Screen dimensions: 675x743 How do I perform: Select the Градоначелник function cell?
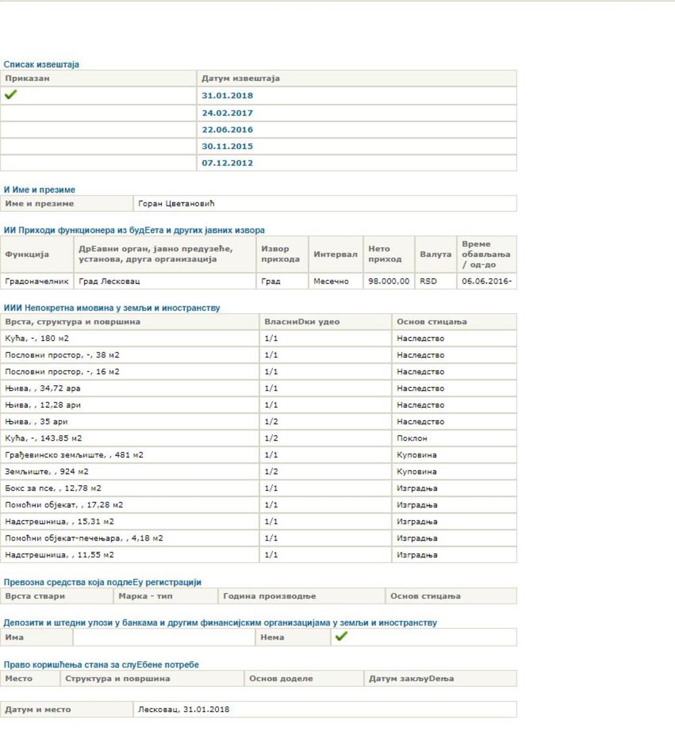click(x=36, y=281)
